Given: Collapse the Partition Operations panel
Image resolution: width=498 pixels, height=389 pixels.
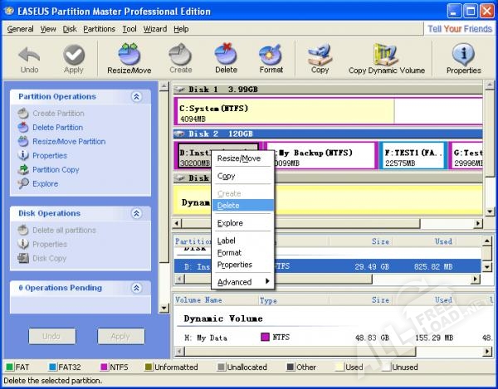Looking at the screenshot, I should 137,97.
